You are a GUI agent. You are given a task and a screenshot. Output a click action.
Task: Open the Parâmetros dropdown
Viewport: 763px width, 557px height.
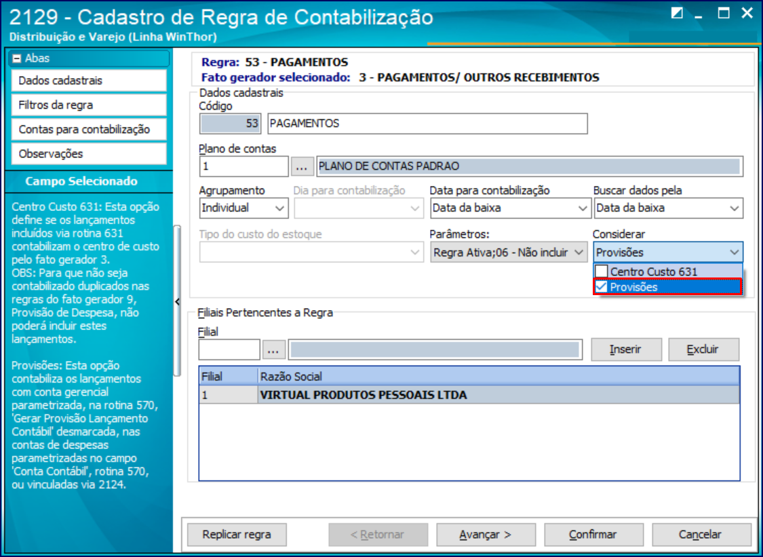tap(508, 252)
